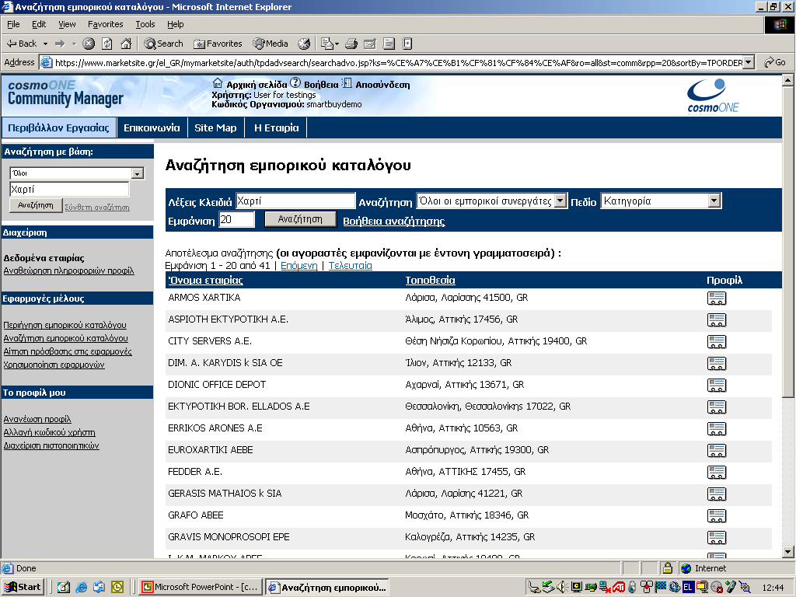Expand the Όλοι οι εμπορικοί συνεργάτες dropdown

point(560,201)
